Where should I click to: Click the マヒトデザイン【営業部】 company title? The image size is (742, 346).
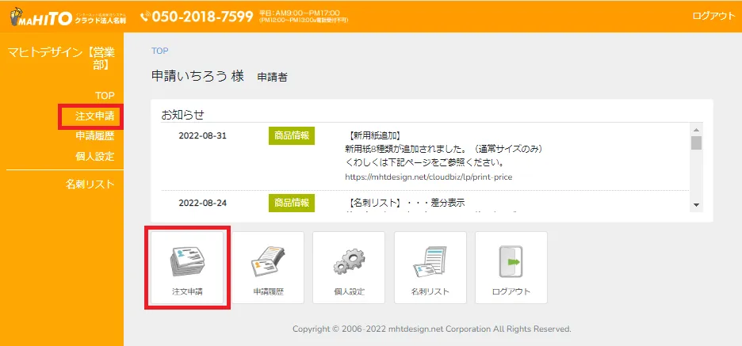pos(61,58)
